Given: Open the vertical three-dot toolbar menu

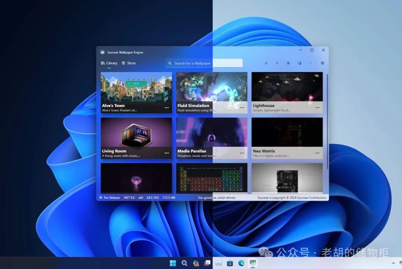Looking at the screenshot, I should 310,63.
